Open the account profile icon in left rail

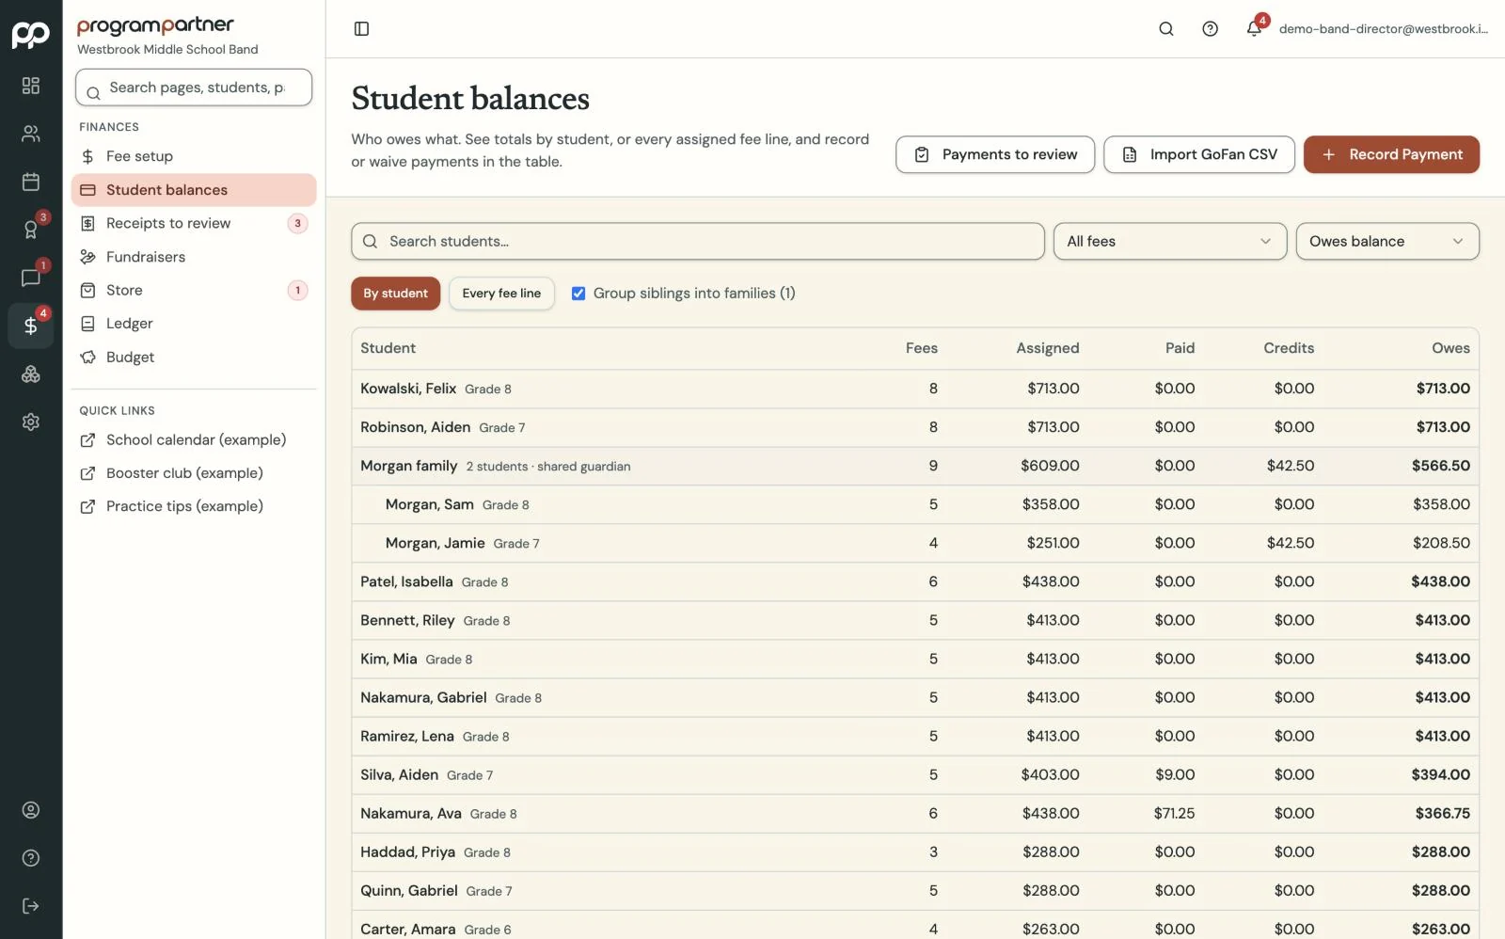coord(31,810)
